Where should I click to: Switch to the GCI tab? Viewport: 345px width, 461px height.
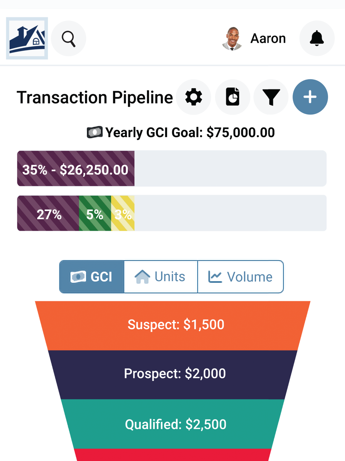click(x=92, y=277)
